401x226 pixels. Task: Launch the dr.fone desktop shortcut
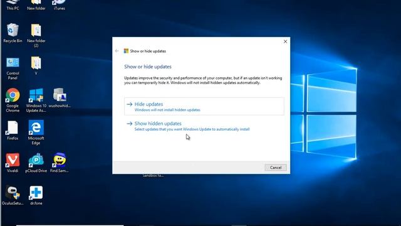tap(36, 195)
